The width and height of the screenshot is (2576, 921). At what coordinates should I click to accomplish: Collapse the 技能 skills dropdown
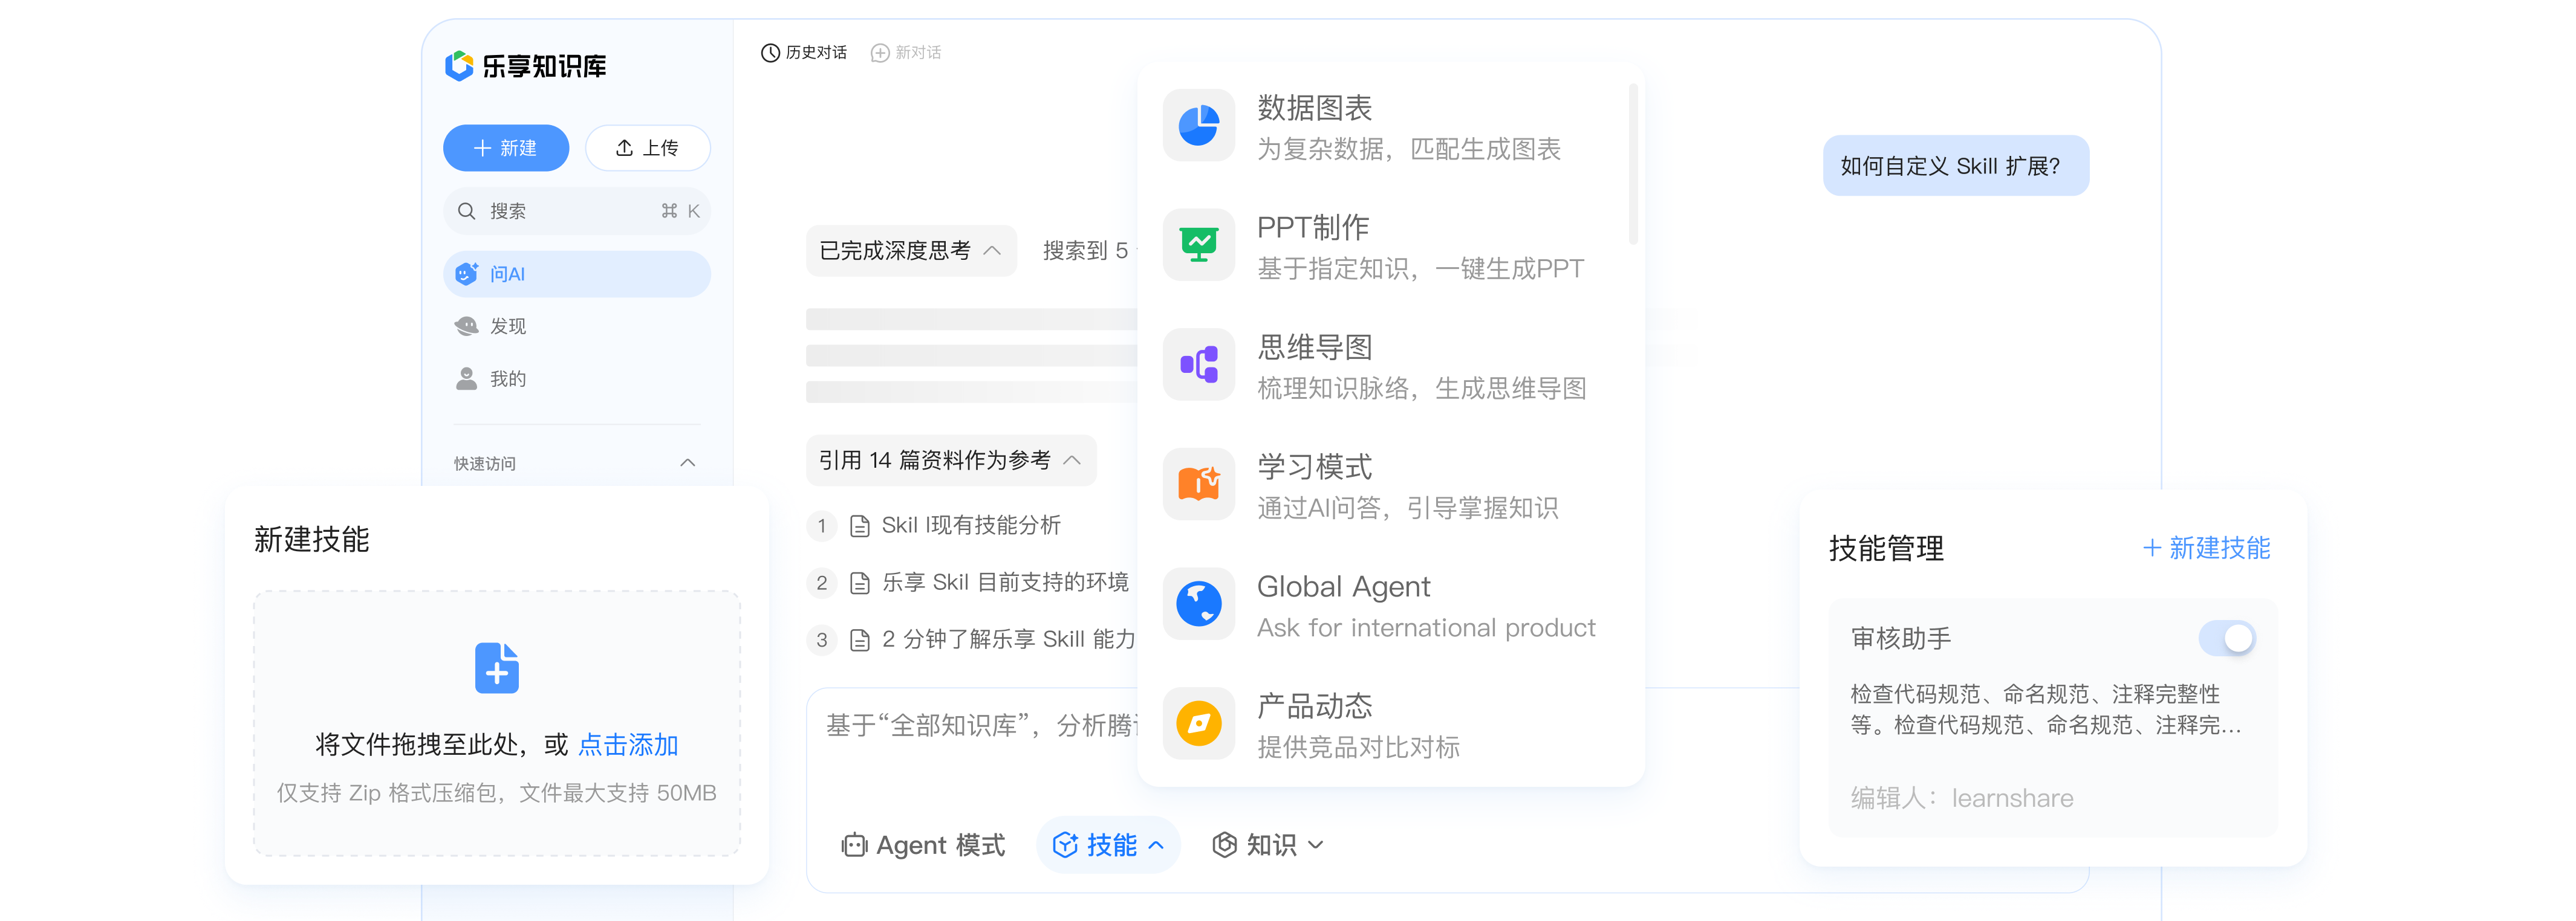point(1108,845)
